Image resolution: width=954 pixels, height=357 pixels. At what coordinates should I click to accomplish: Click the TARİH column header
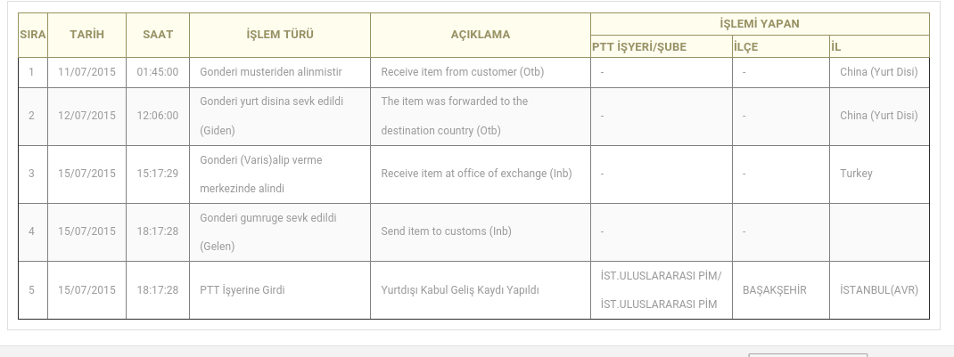(87, 36)
